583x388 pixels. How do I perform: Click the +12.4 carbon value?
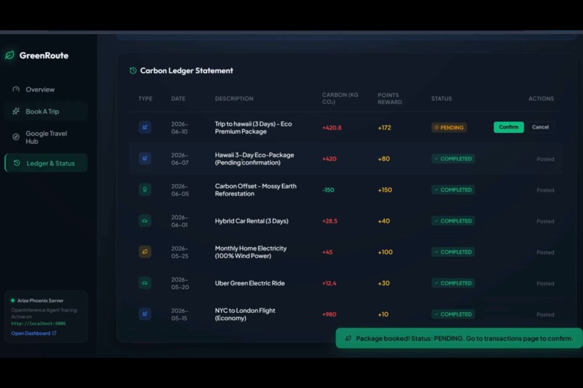pos(329,283)
